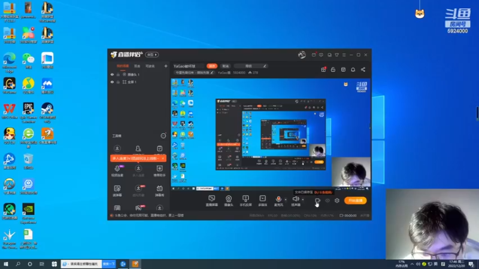Hide the 全屏 1 layer
Screen dimensions: 479x269
point(112,82)
